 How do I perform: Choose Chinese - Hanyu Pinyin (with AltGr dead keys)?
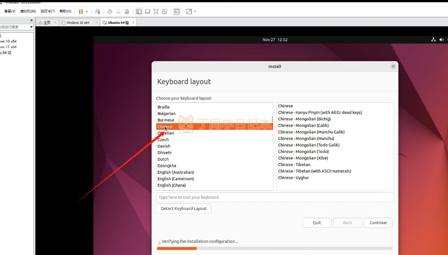(335, 112)
